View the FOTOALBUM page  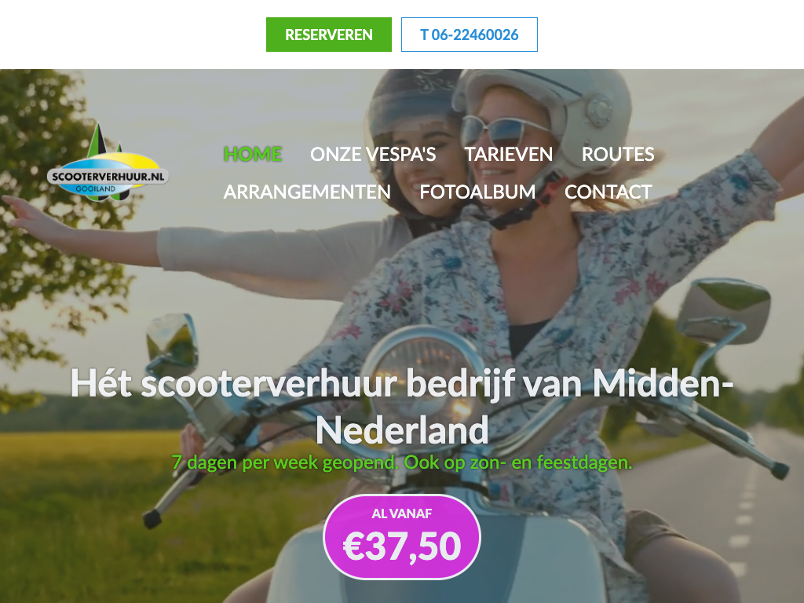click(x=477, y=192)
